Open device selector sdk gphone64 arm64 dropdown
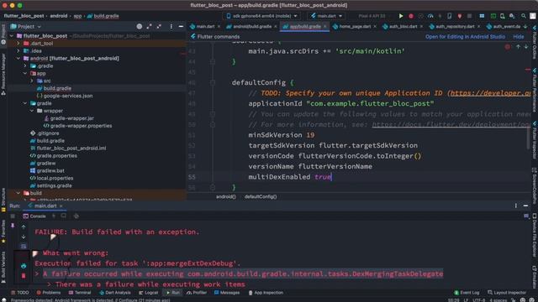This screenshot has height=302, width=538. [x=261, y=16]
